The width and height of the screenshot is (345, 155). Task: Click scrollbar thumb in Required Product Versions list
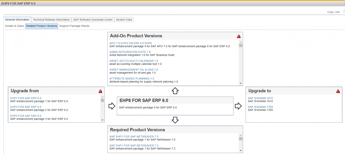pyautogui.click(x=241, y=139)
